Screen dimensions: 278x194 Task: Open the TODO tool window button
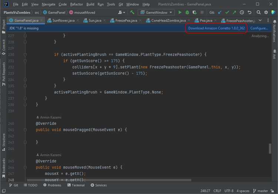[x=30, y=185]
